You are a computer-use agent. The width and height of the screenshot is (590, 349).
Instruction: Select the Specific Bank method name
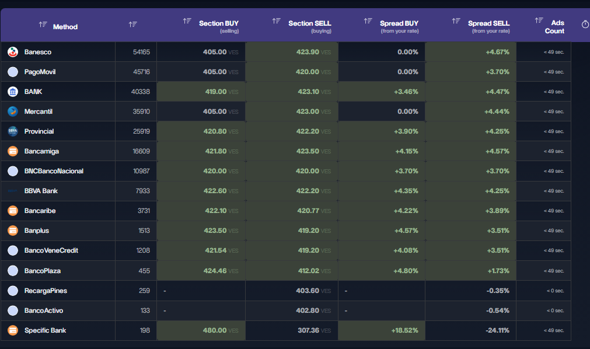[45, 330]
